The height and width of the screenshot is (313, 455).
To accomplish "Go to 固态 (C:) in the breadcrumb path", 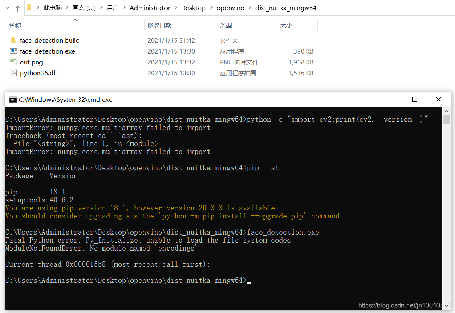I will (x=84, y=8).
